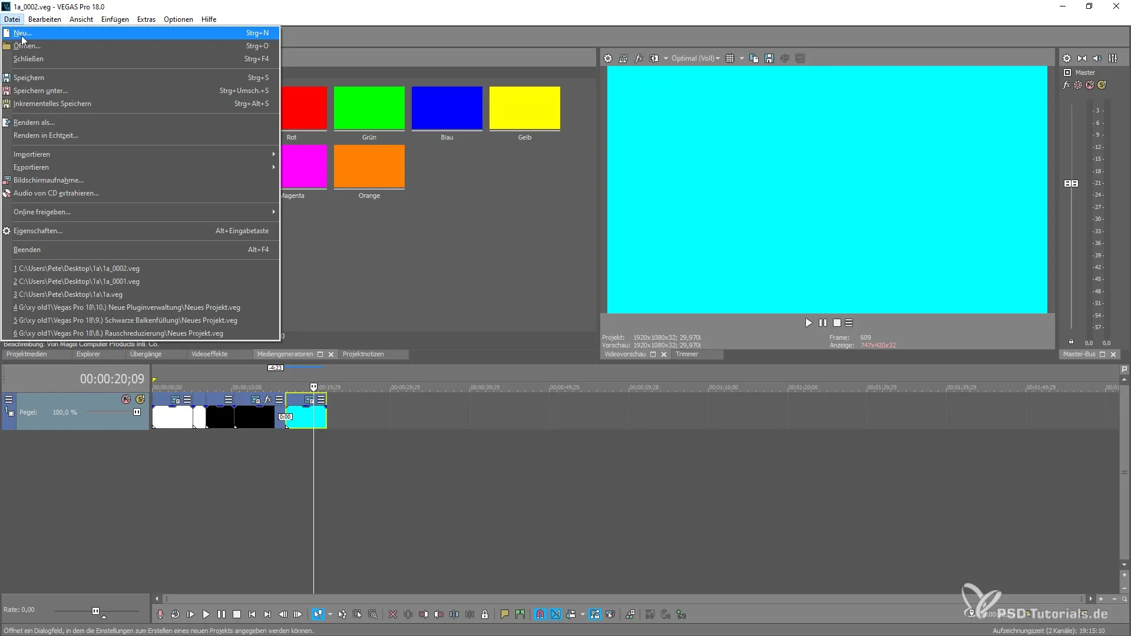Select Neu... in Datei menu

141,33
